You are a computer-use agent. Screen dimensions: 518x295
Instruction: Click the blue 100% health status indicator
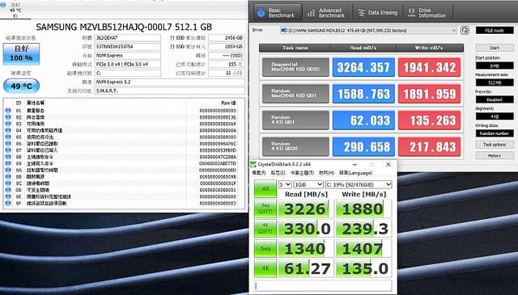pyautogui.click(x=22, y=54)
